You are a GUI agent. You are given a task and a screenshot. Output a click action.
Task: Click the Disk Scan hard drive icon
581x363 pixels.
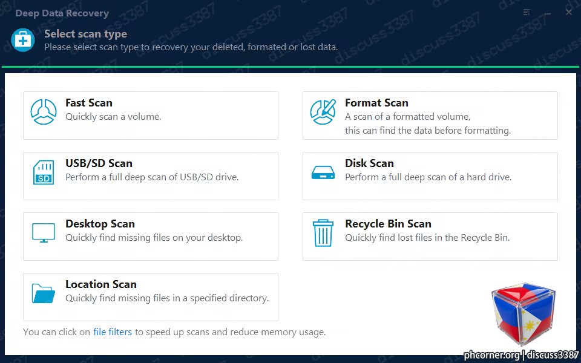(x=323, y=172)
